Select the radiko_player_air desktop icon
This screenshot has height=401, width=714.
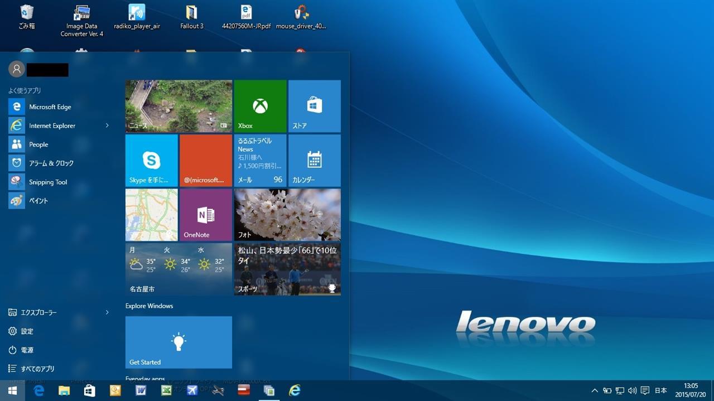137,17
